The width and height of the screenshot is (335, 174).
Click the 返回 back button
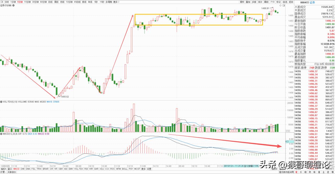(291, 2)
